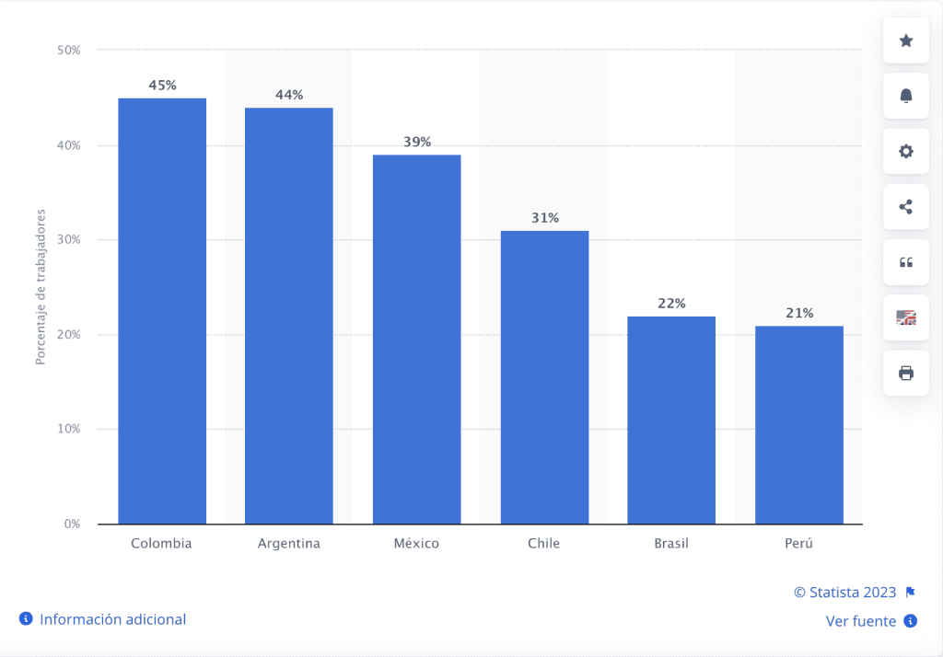Screen dimensions: 943x657
Task: Share the chart using the share icon
Action: [905, 206]
